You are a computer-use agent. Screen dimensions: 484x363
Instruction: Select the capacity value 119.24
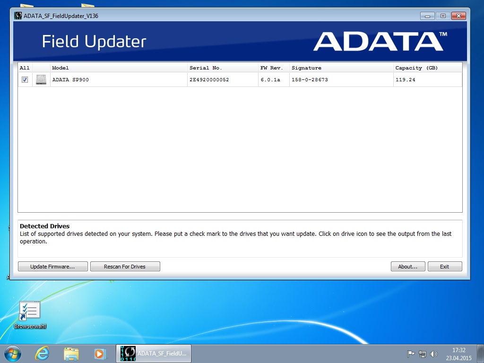(x=427, y=79)
